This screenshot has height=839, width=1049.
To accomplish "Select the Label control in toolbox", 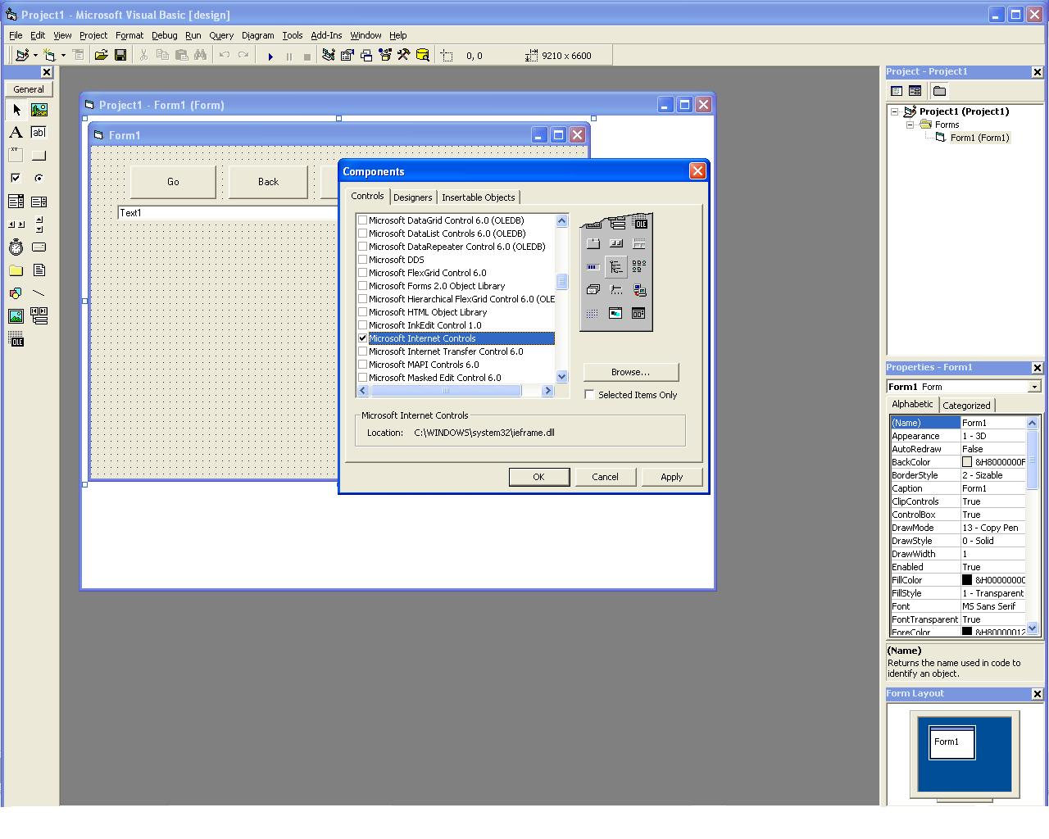I will tap(16, 133).
